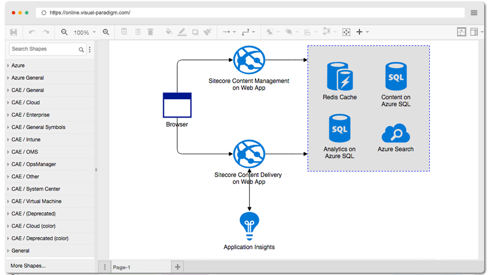Screen dimensions: 490x275
Task: Toggle the outline panel icon
Action: pos(461,32)
